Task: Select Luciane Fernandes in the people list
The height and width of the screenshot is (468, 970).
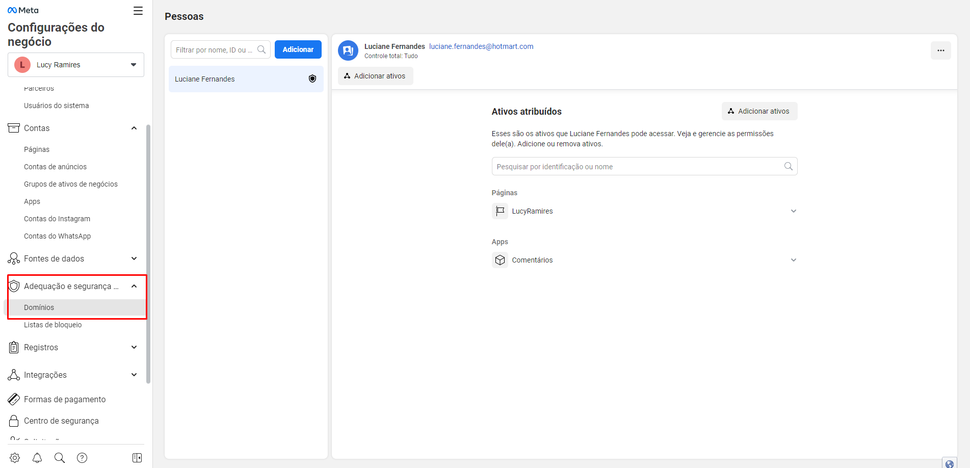Action: point(246,79)
